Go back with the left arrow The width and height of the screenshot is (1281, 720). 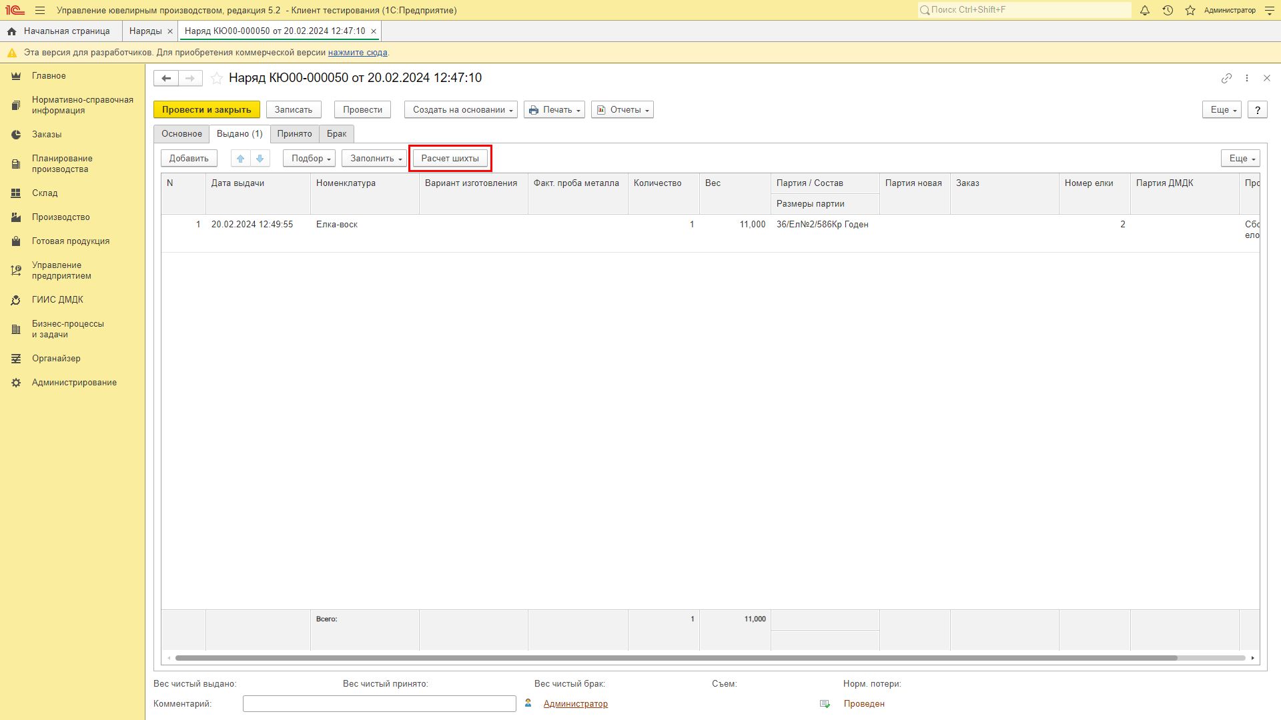pyautogui.click(x=166, y=78)
